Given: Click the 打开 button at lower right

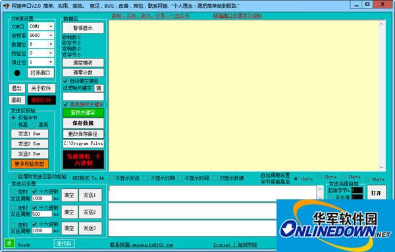Looking at the screenshot, I should [377, 193].
